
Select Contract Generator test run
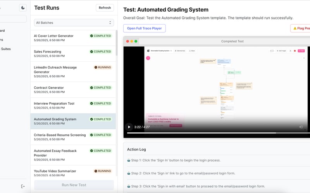coord(73,90)
